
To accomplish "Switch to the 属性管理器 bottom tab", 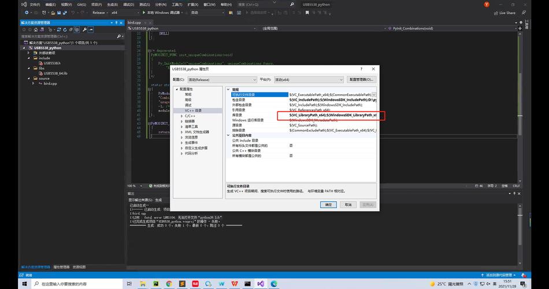I will coord(61,267).
